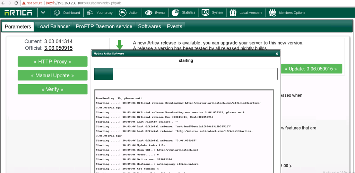Screen dimensions: 355x173
Task: Click the "Current: 3.03.041314" version text
Action: tap(49, 41)
